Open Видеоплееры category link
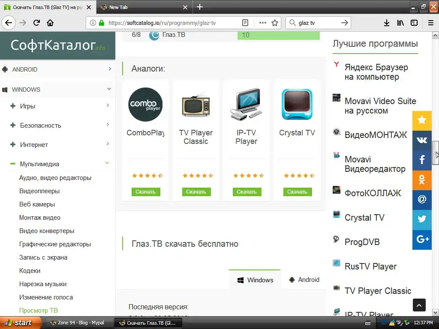The width and height of the screenshot is (439, 329). (39, 191)
